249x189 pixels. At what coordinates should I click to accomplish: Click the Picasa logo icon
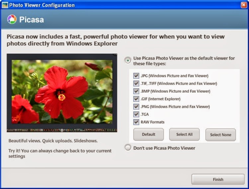(x=12, y=19)
